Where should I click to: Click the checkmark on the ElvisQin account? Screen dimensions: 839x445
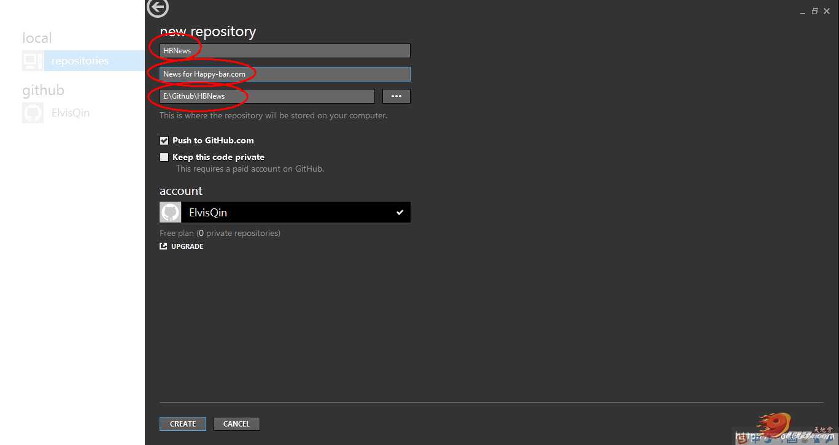click(x=400, y=213)
